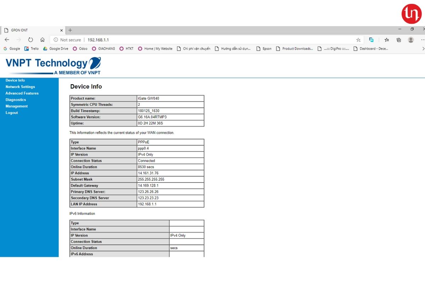Screen dimensions: 425x283
Task: Close the GPON ONT tab
Action: (61, 30)
